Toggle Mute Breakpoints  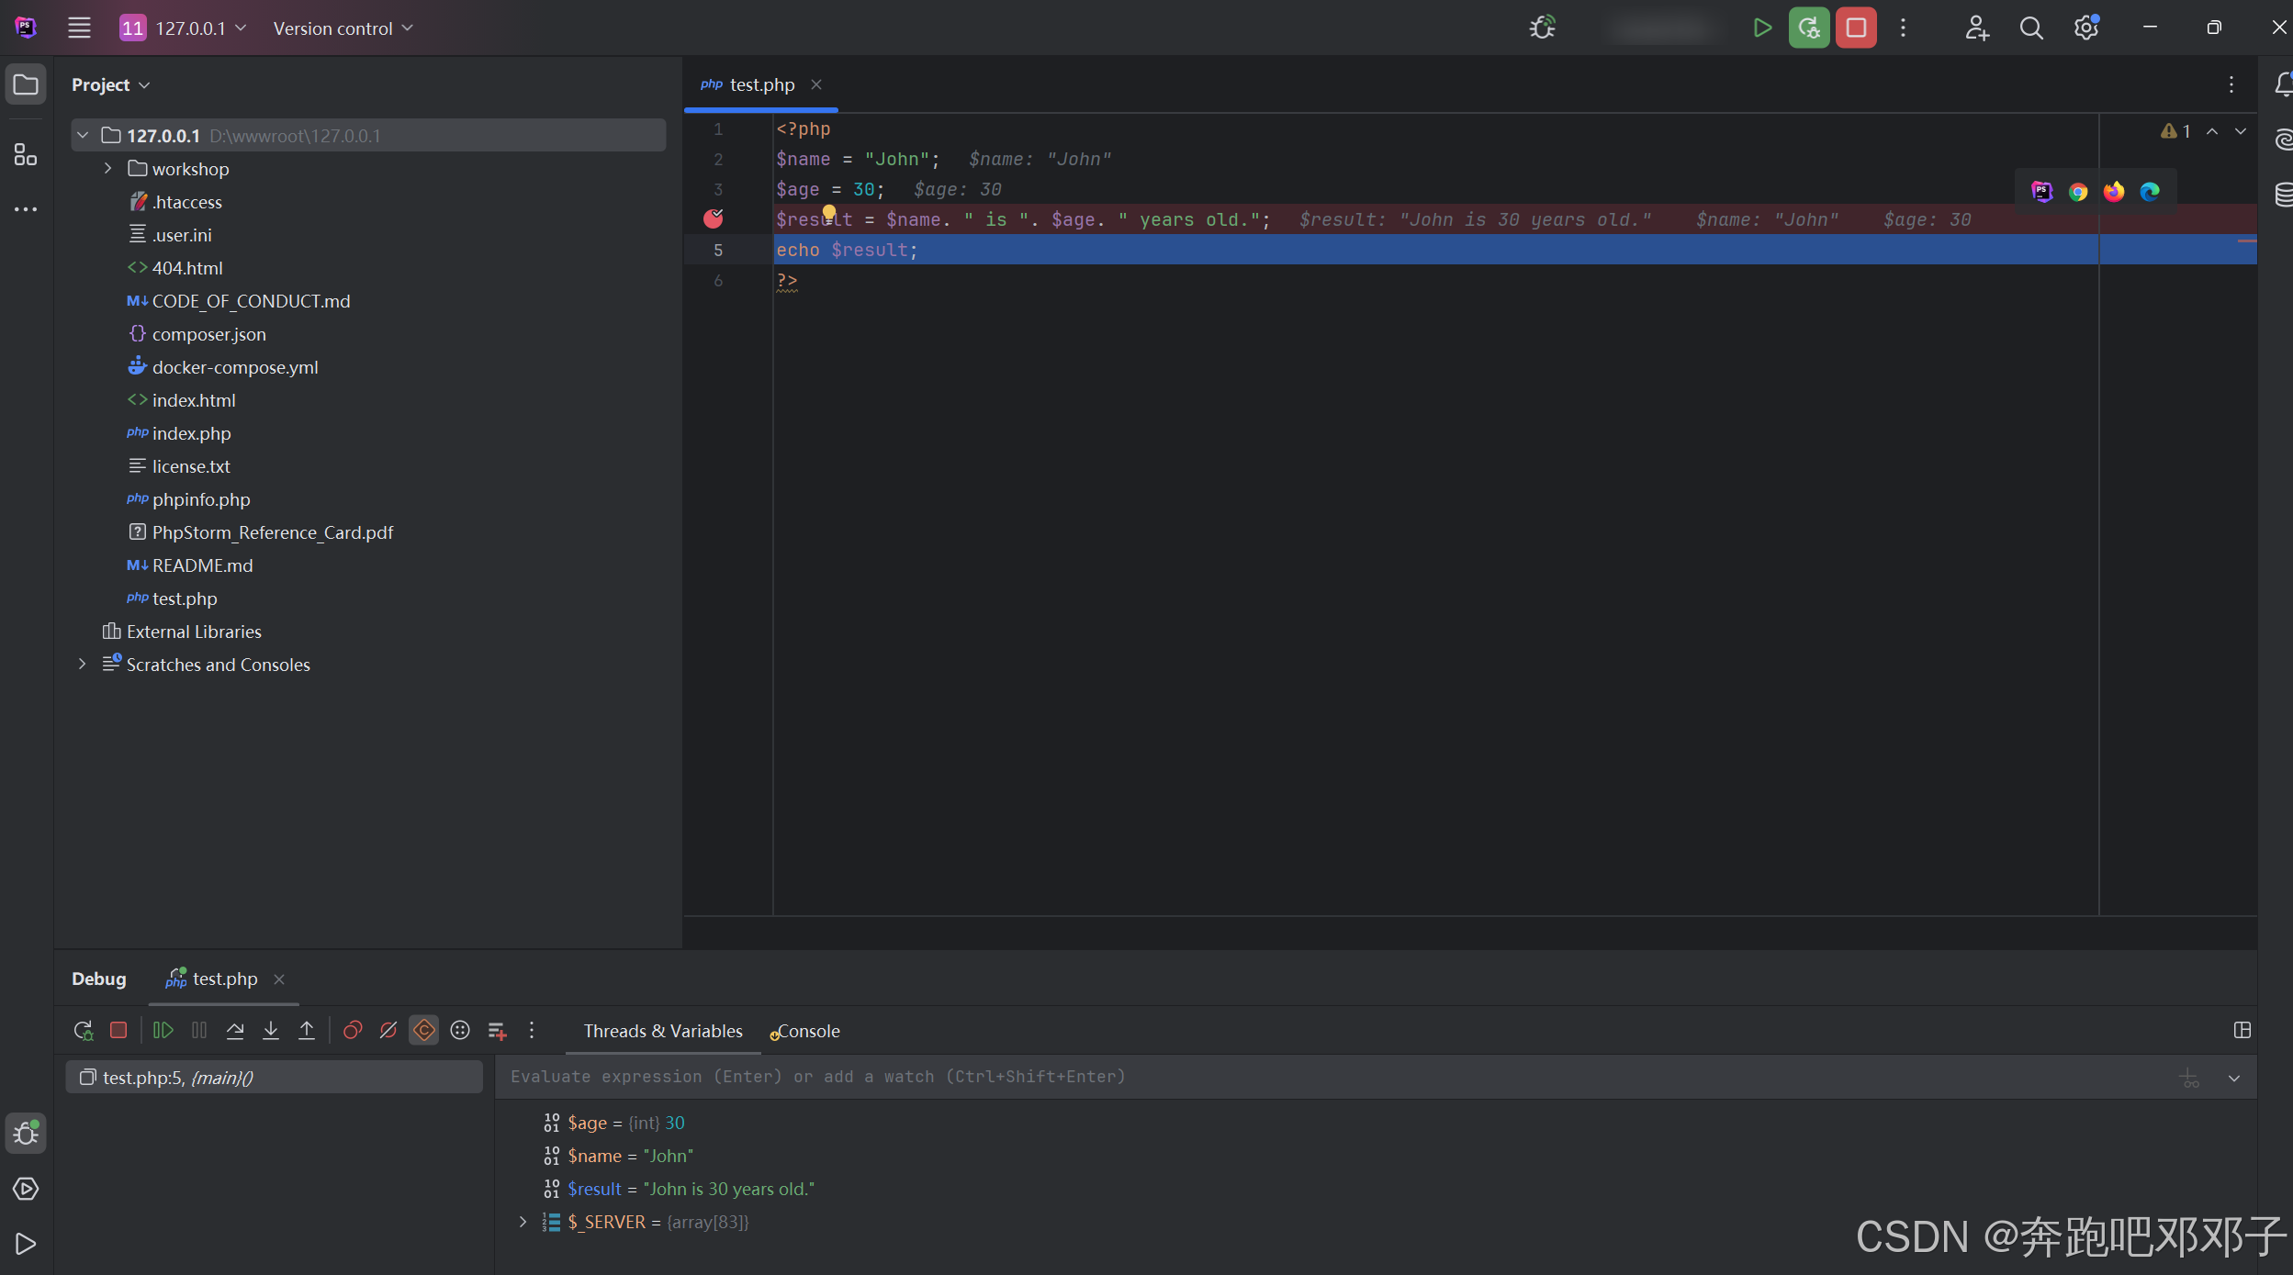388,1031
